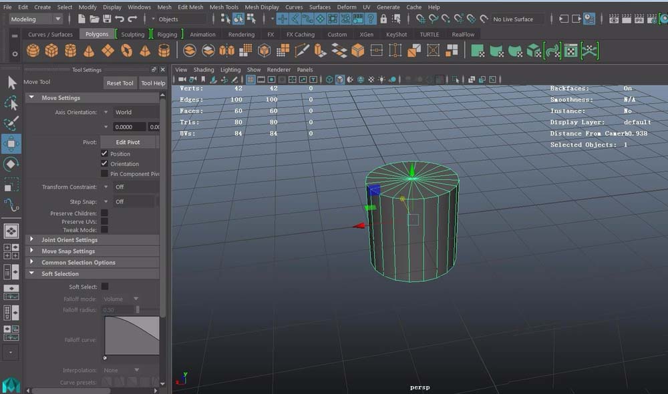
Task: Click the Falloff curve ramp preview
Action: (x=131, y=337)
